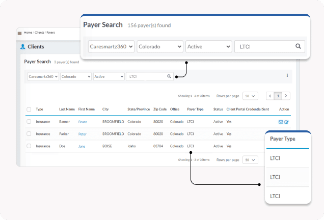The image size is (324, 220).
Task: Click Doe last name cell
Action: (62, 146)
